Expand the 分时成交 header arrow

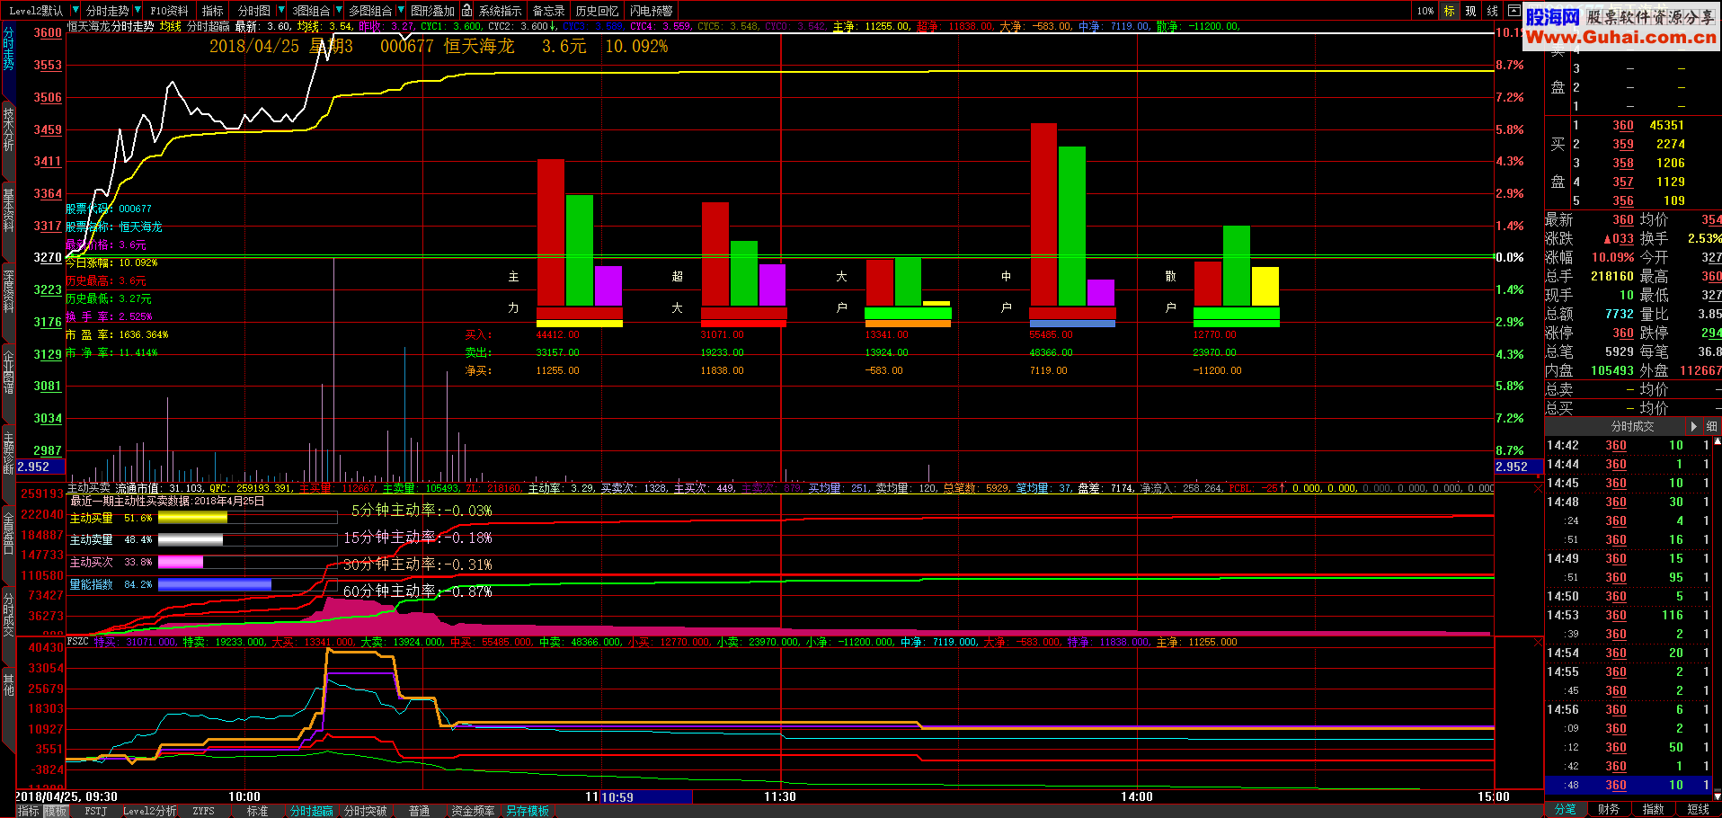[1694, 426]
